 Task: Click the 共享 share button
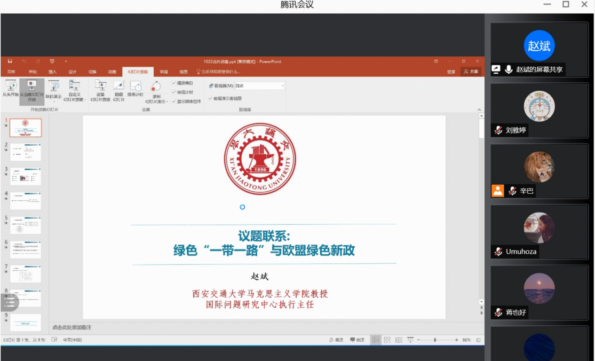click(x=471, y=72)
